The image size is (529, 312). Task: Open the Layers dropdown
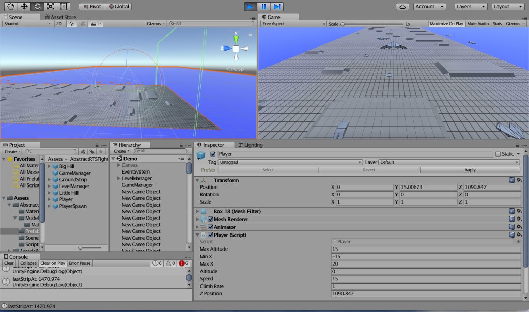pos(470,6)
